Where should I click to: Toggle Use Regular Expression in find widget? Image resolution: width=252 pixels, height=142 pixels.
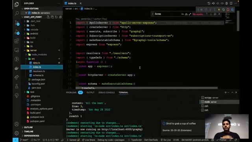(190, 14)
